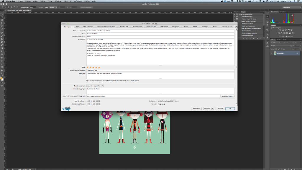Select the Clone Stamp tool
The height and width of the screenshot is (170, 302).
[x=2, y=39]
